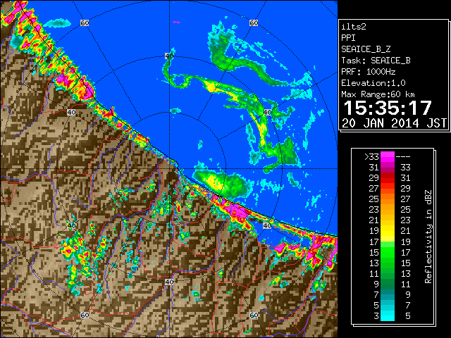Pick the orange 25–27 dBZ color swatch
This screenshot has height=338, width=451.
(388, 199)
